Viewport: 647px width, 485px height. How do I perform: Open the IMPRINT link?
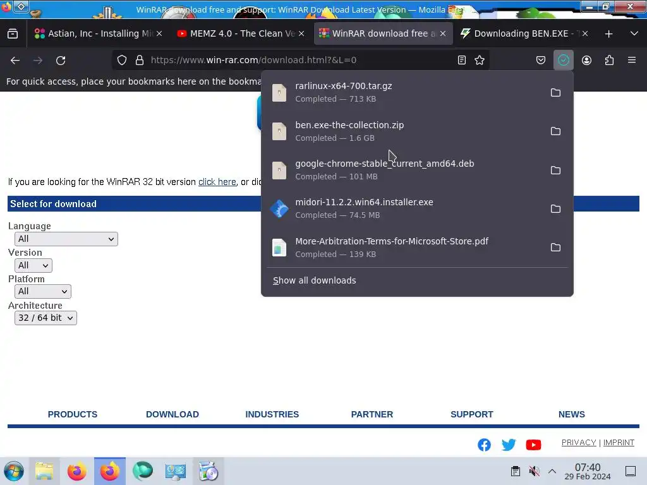pyautogui.click(x=619, y=443)
